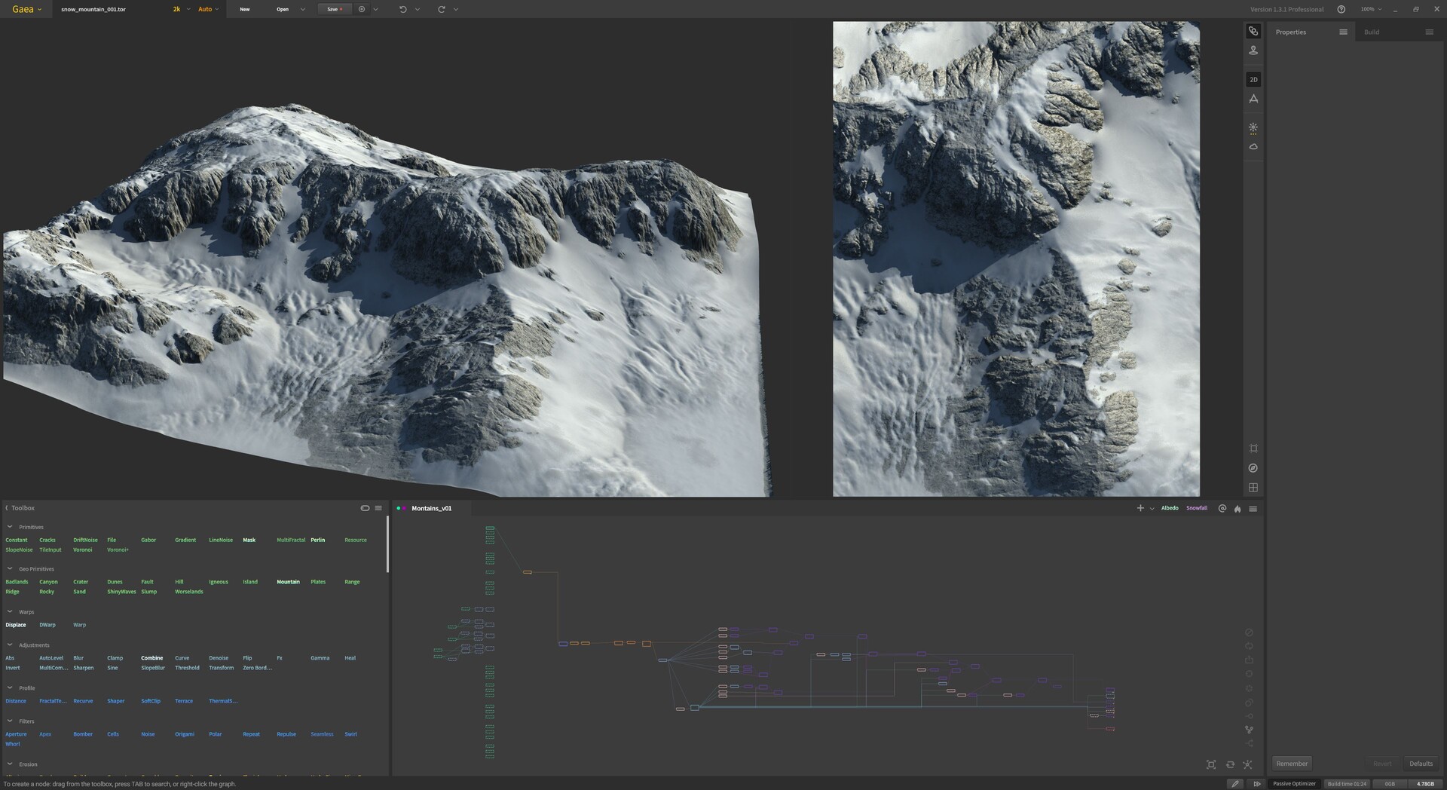Viewport: 1447px width, 790px height.
Task: Click the Defaults button
Action: tap(1421, 763)
